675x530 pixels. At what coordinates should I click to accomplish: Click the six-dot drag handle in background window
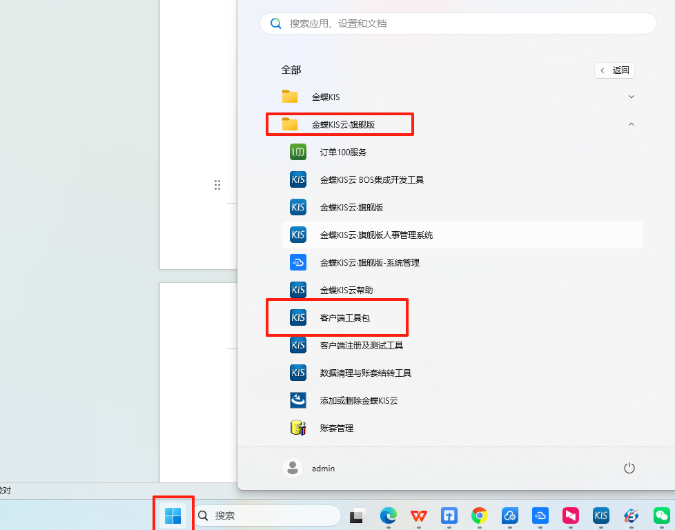(217, 185)
